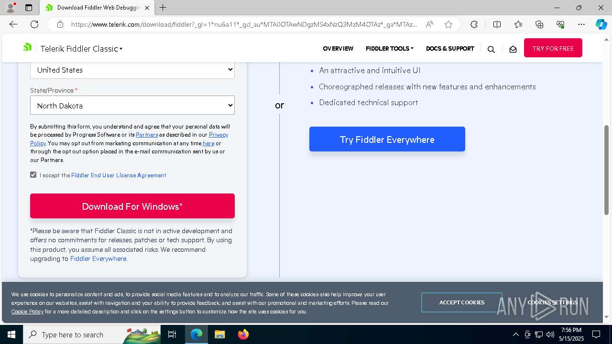Show hidden system tray icons

(x=515, y=334)
